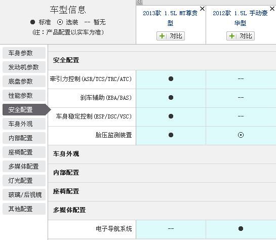Image resolution: width=276 pixels, height=240 pixels.
Task: Go to 车身参数 in the sidebar
Action: point(24,53)
